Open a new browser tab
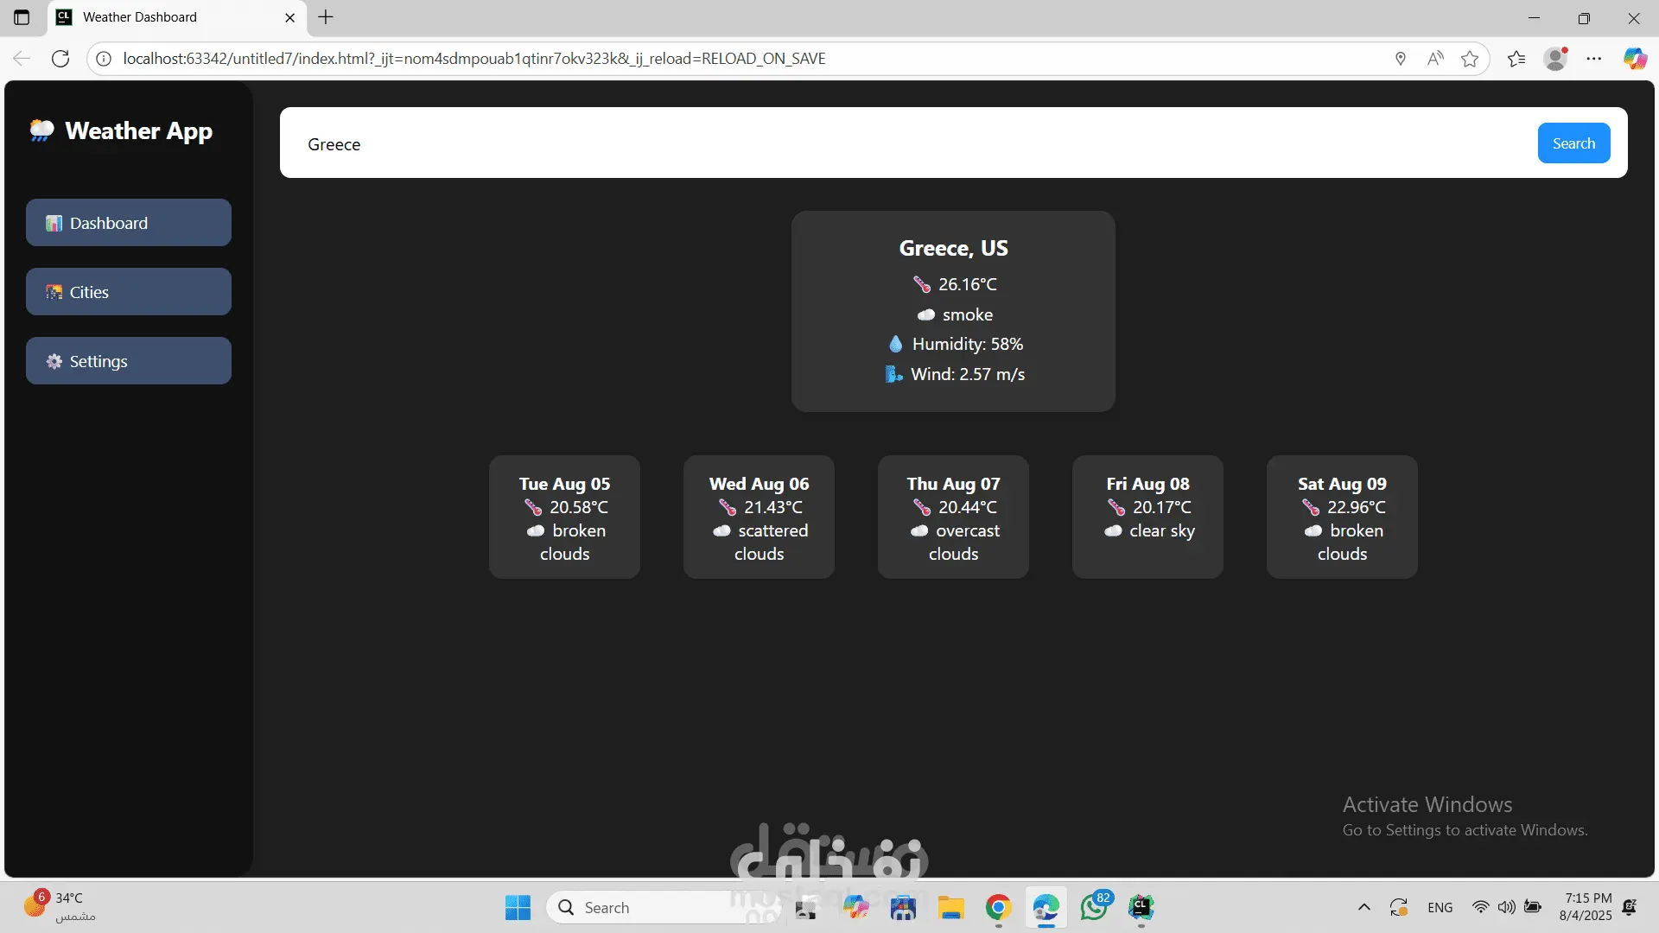This screenshot has width=1659, height=933. [326, 17]
